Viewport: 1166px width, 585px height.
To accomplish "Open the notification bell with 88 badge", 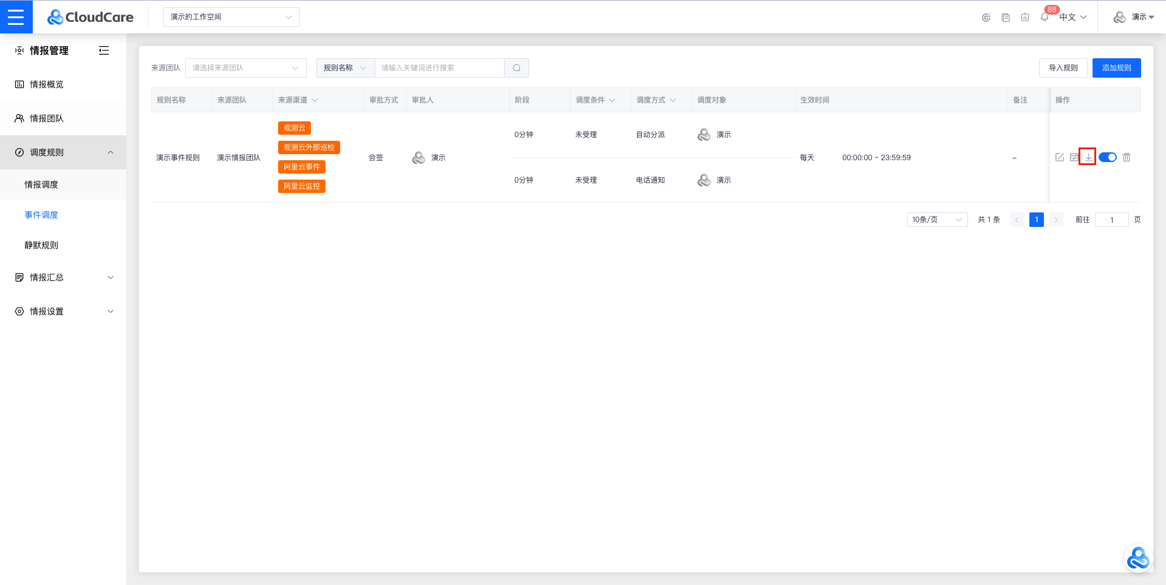I will point(1045,17).
